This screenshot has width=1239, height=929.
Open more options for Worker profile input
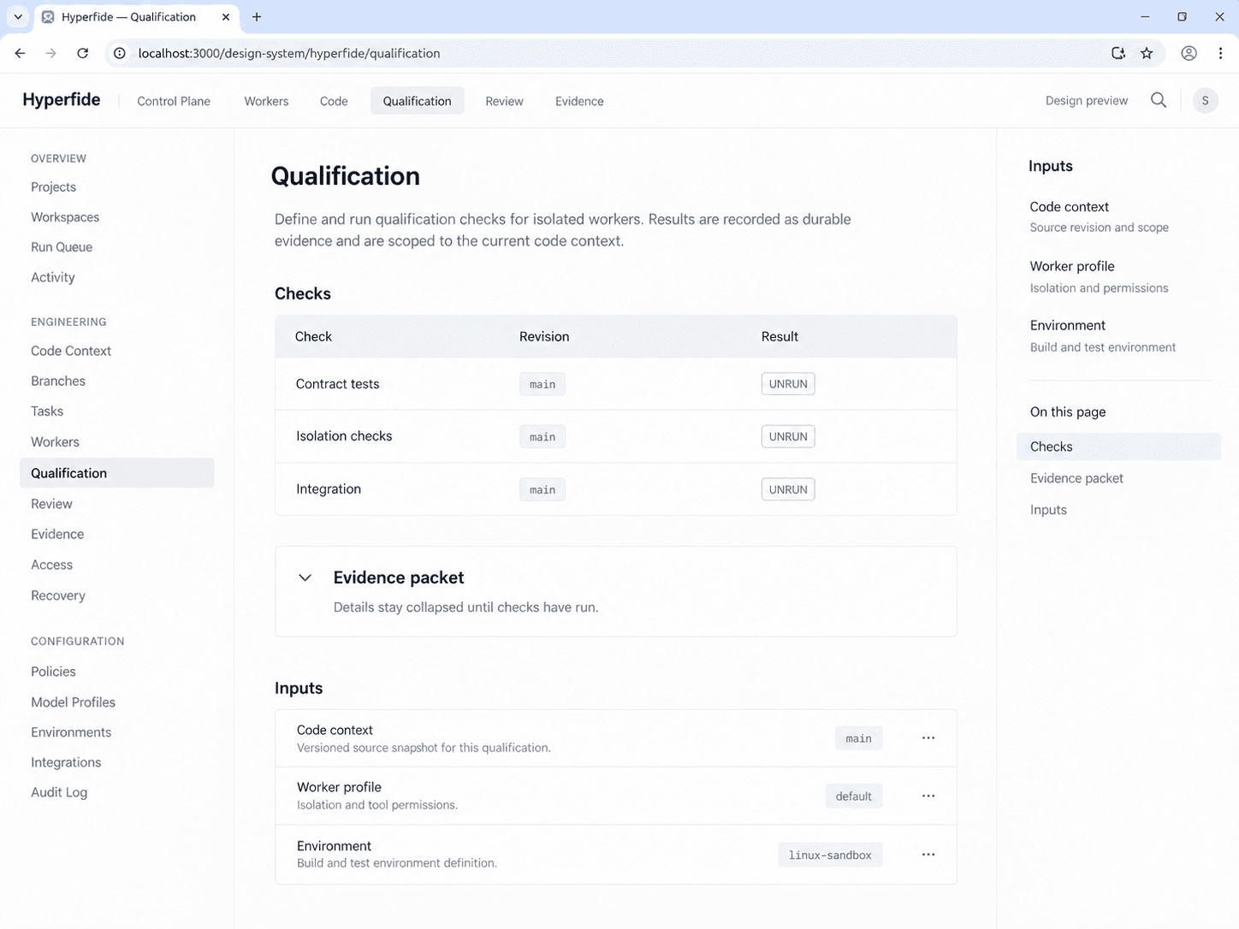point(928,796)
